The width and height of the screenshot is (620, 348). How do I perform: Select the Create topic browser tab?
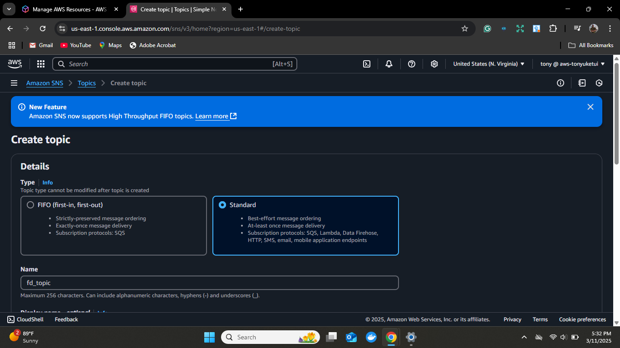(x=178, y=9)
